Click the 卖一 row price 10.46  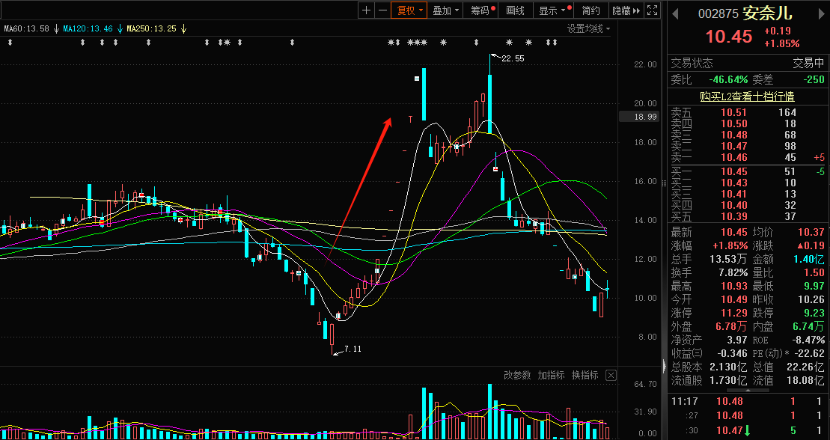[x=734, y=157]
